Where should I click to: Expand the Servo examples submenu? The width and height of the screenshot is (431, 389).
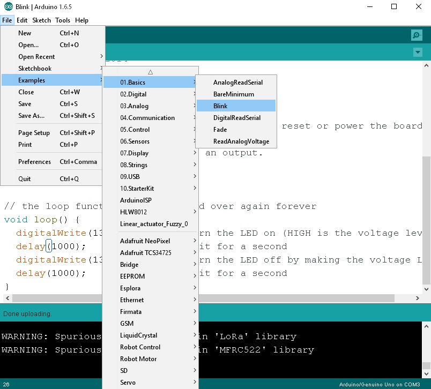click(150, 383)
